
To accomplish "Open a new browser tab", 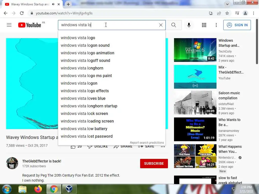I will tap(68, 4).
